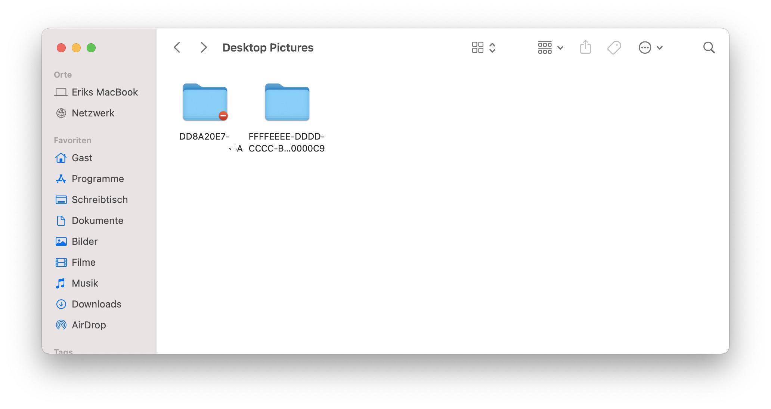Zoom the window with the green button
The height and width of the screenshot is (409, 771).
(91, 48)
